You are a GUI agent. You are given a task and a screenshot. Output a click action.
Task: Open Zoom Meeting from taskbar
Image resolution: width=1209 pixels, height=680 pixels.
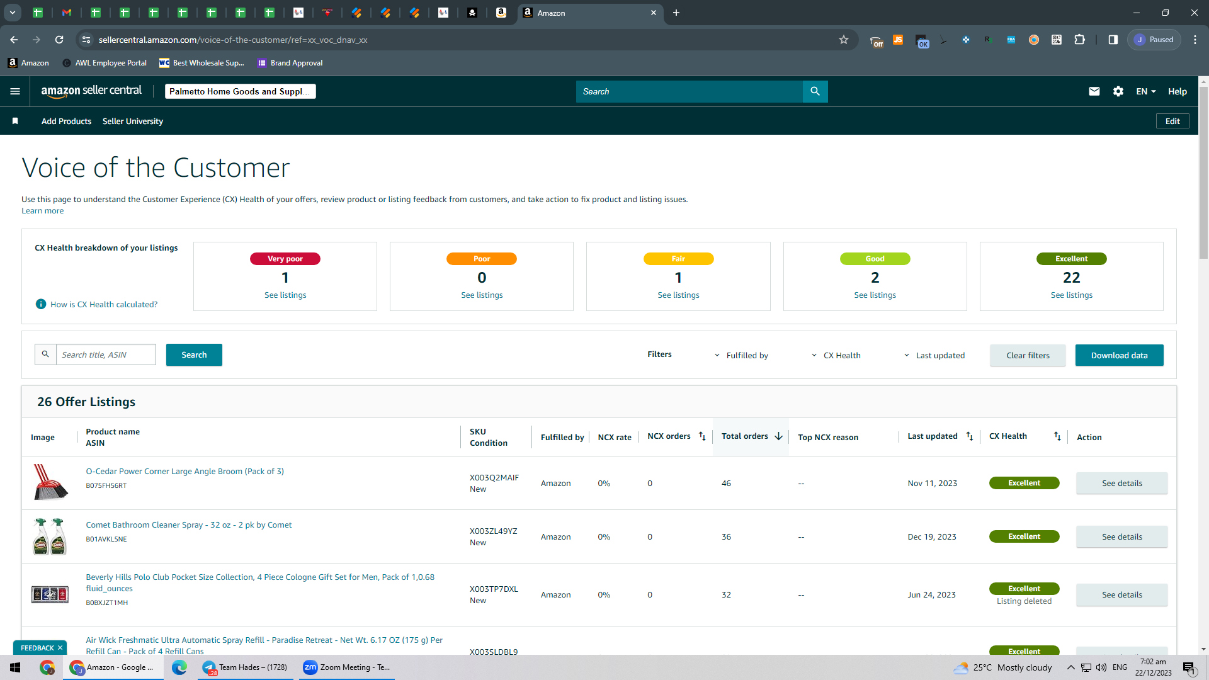coord(346,667)
